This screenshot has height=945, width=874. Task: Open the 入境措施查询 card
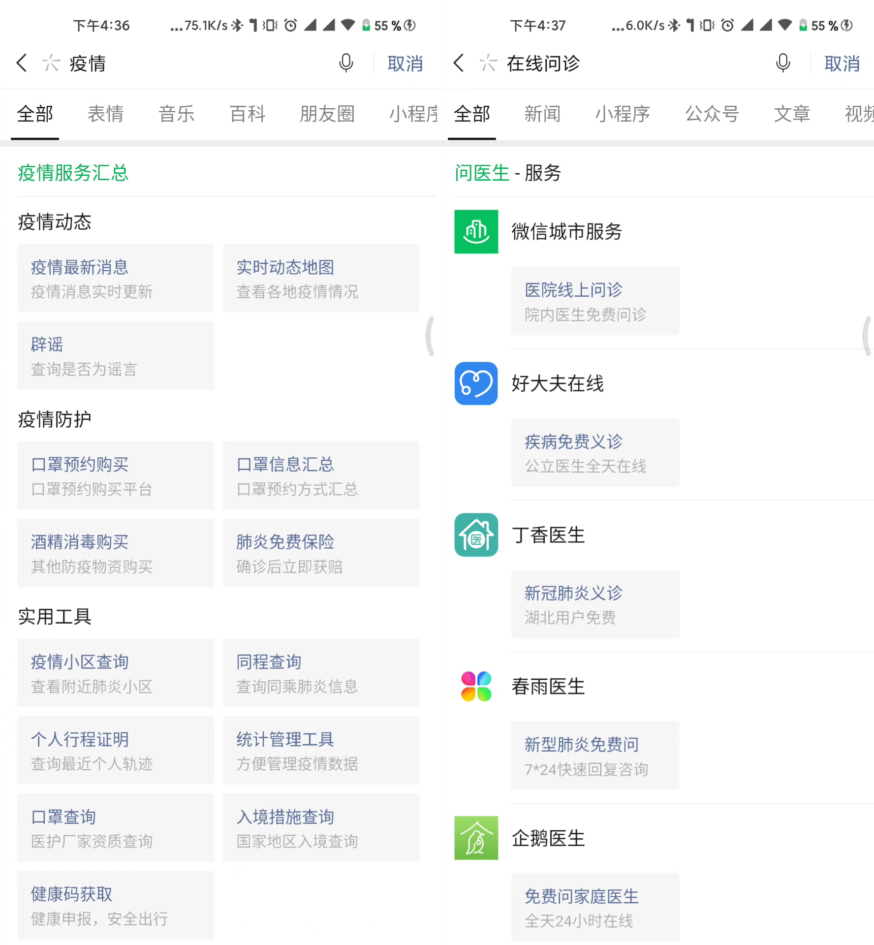[321, 827]
